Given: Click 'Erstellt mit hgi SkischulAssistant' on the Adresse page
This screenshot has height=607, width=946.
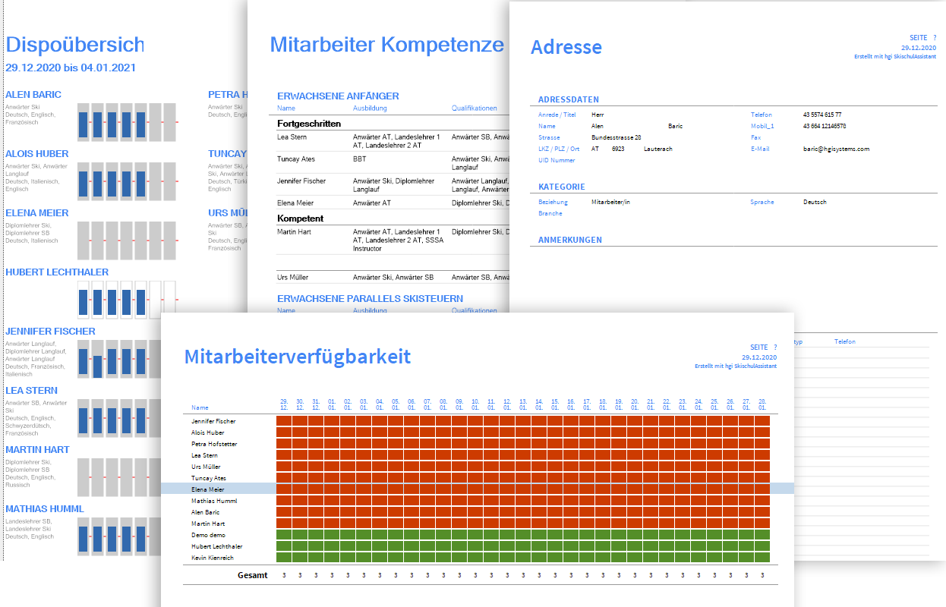Looking at the screenshot, I should pos(894,57).
